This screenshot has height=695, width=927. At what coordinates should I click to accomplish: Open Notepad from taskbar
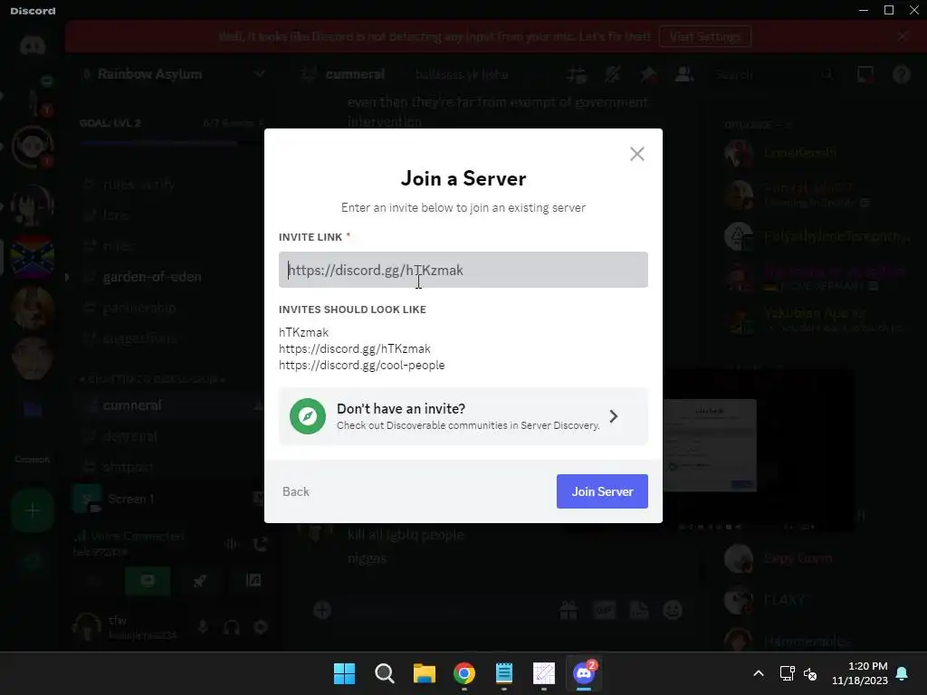[x=503, y=673]
